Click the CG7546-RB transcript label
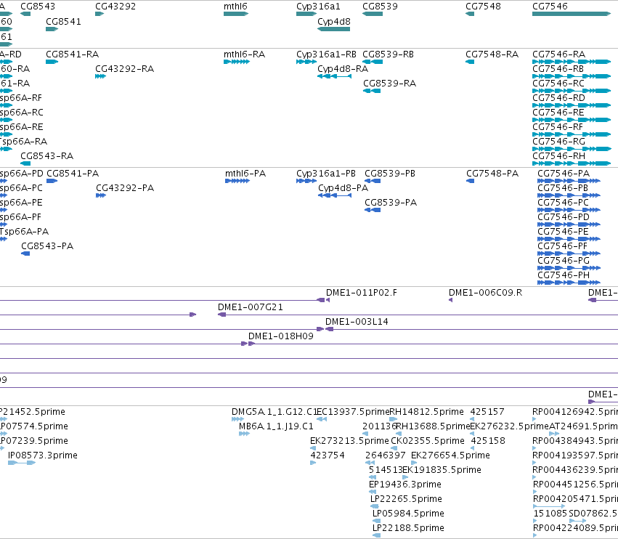The height and width of the screenshot is (539, 618). pyautogui.click(x=558, y=69)
